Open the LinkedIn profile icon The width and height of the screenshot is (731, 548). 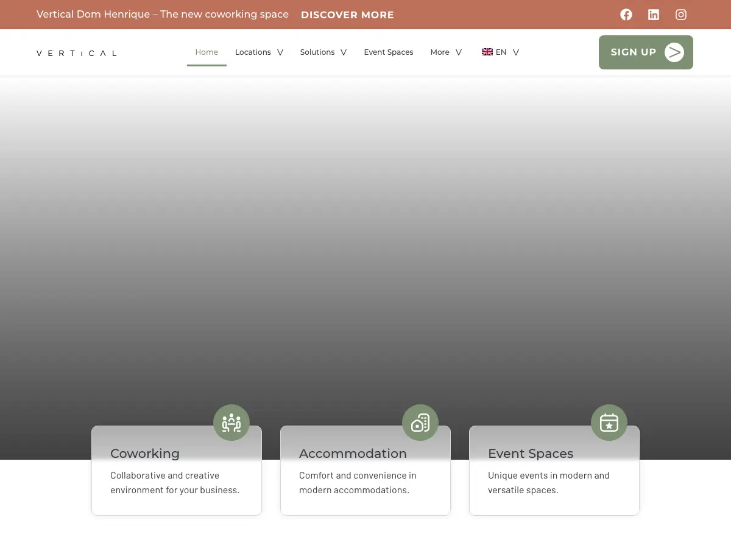pos(654,15)
